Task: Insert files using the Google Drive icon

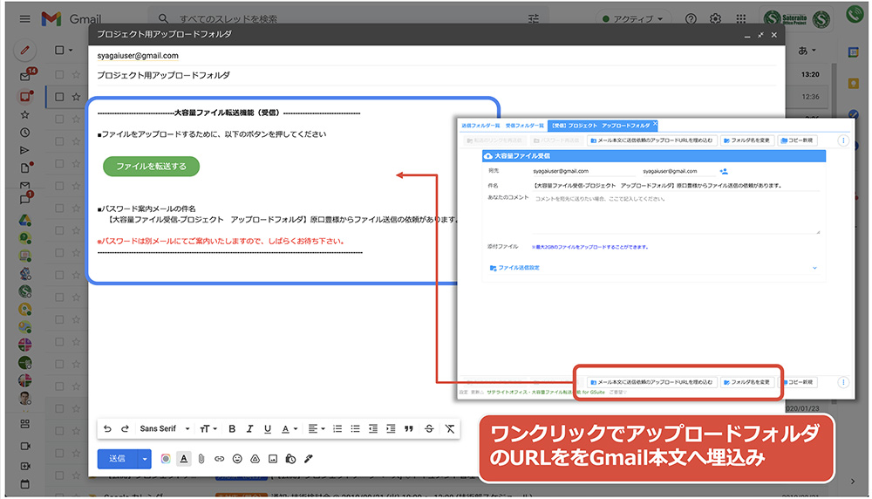Action: click(255, 459)
